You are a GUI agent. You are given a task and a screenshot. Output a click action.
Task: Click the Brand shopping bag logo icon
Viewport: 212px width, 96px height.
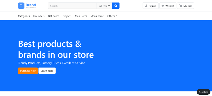tap(21, 6)
